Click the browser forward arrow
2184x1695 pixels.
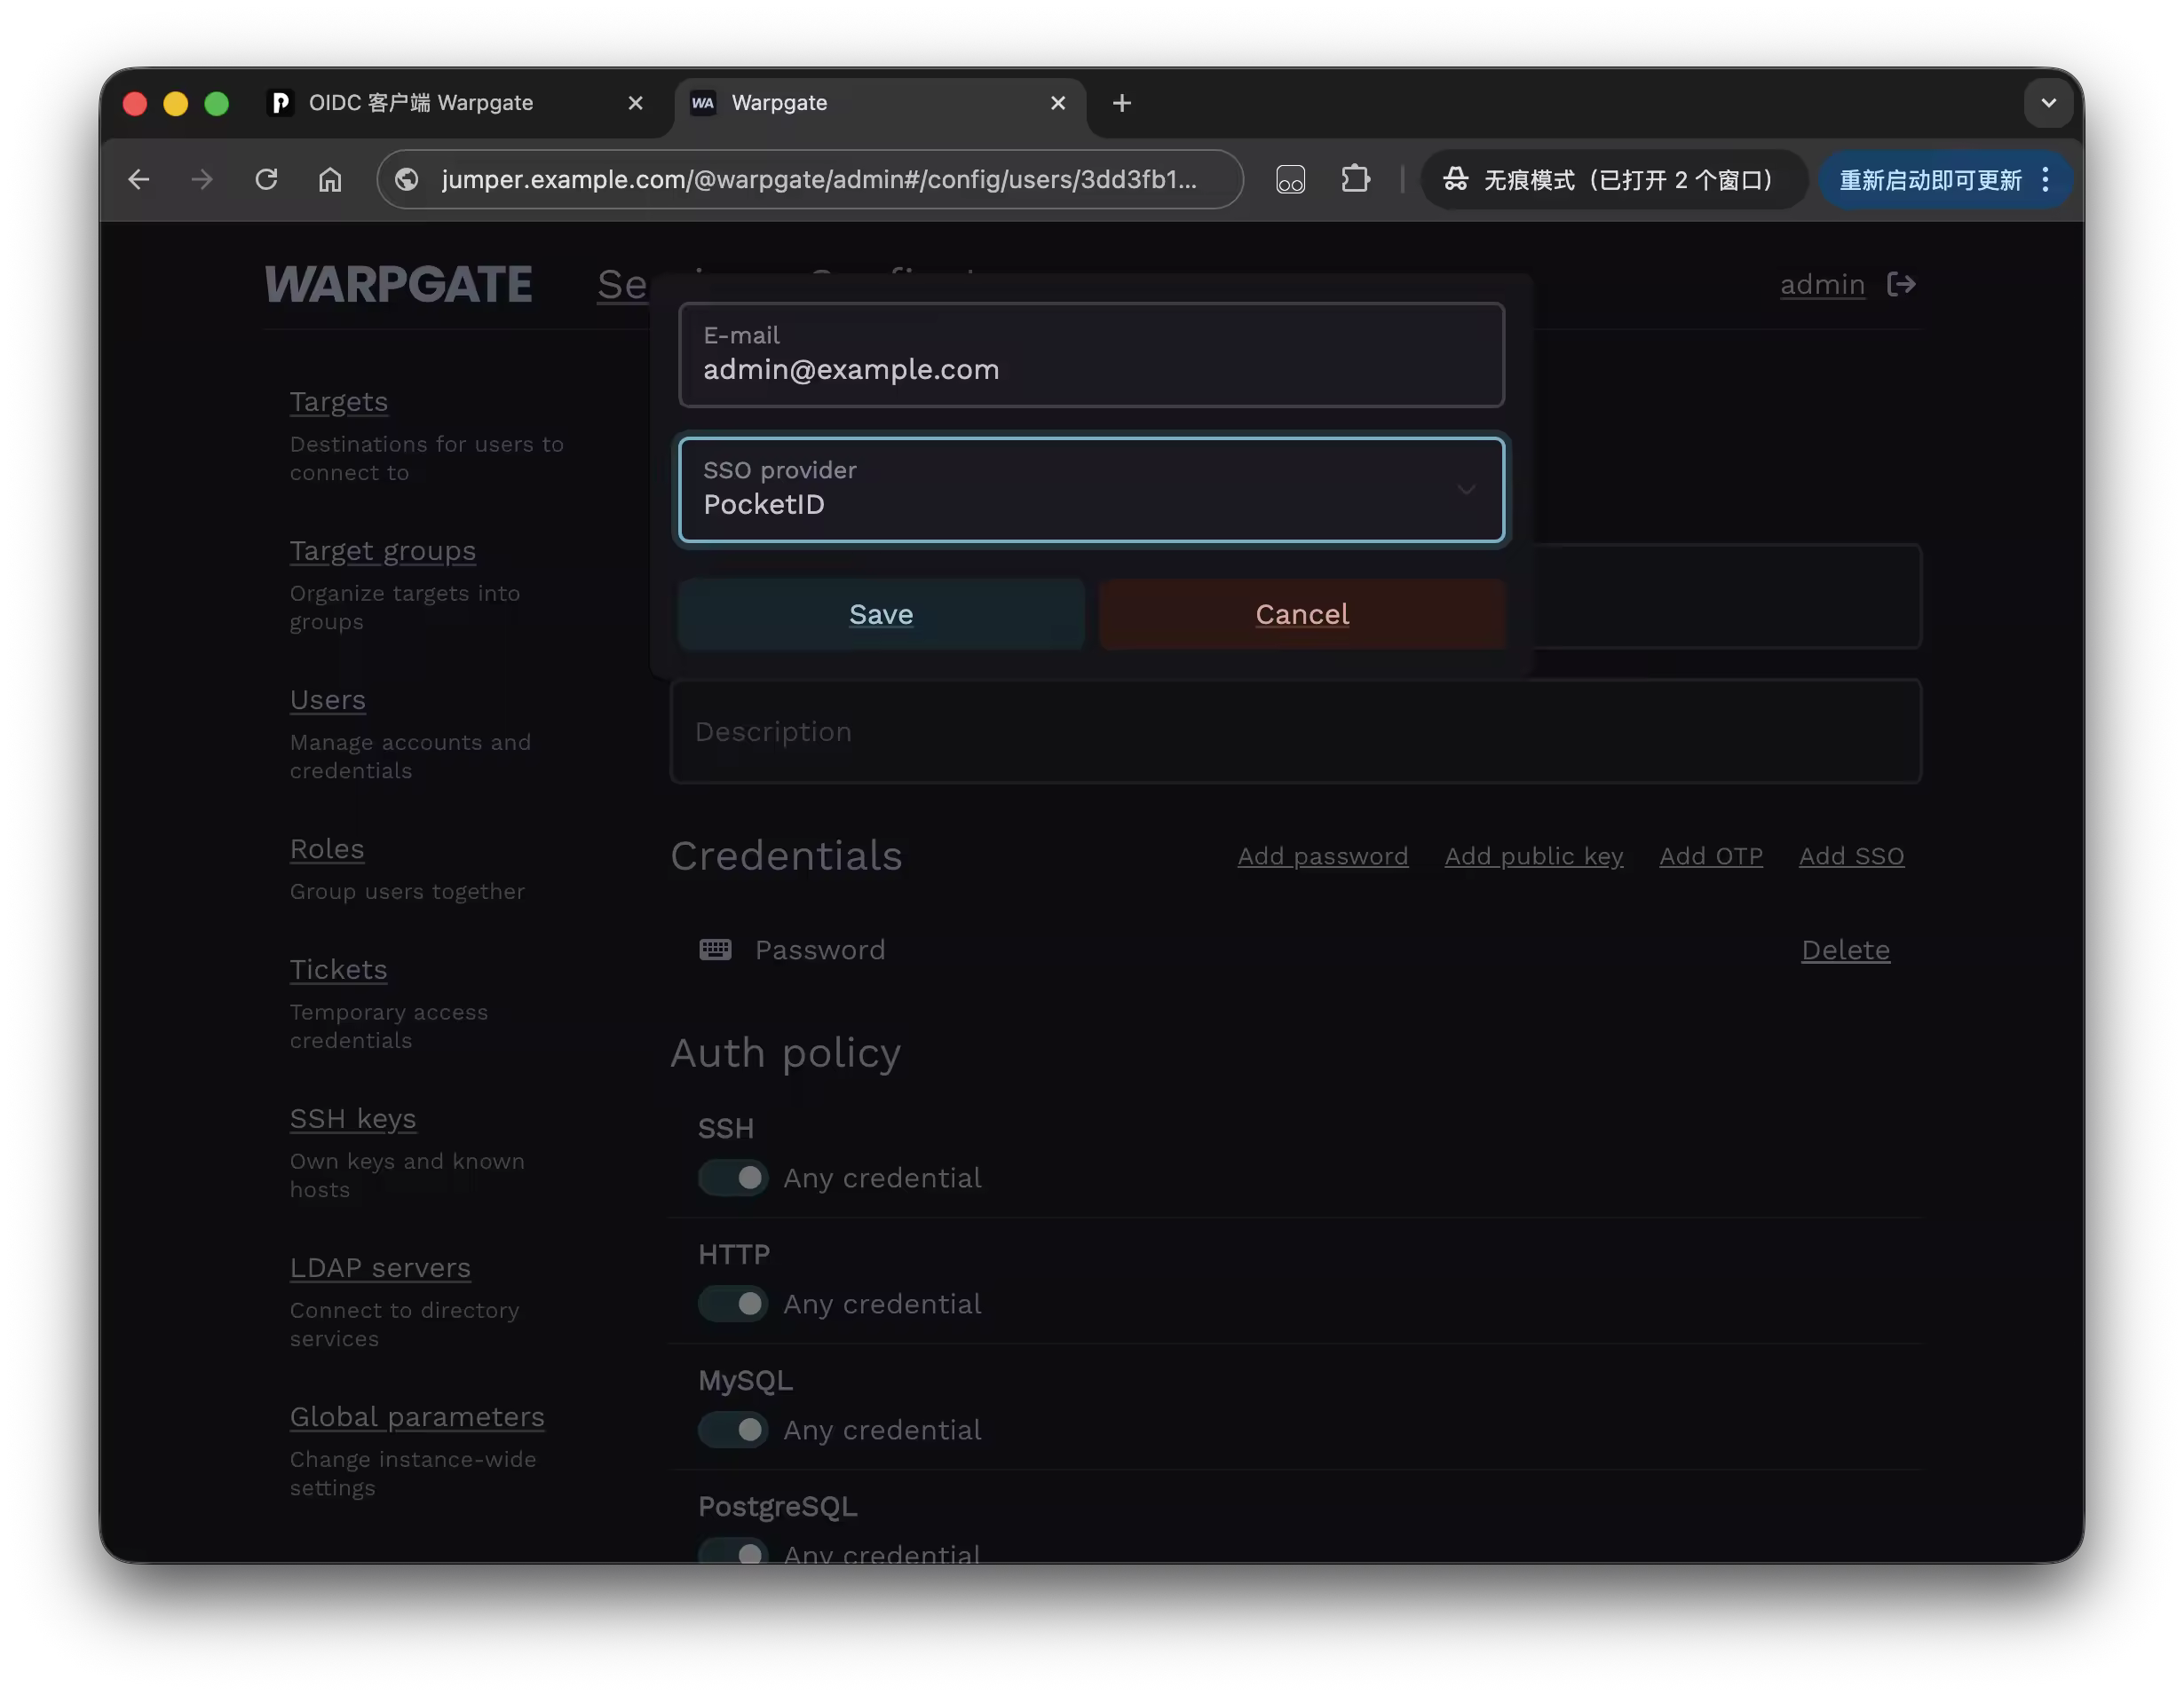click(x=203, y=180)
